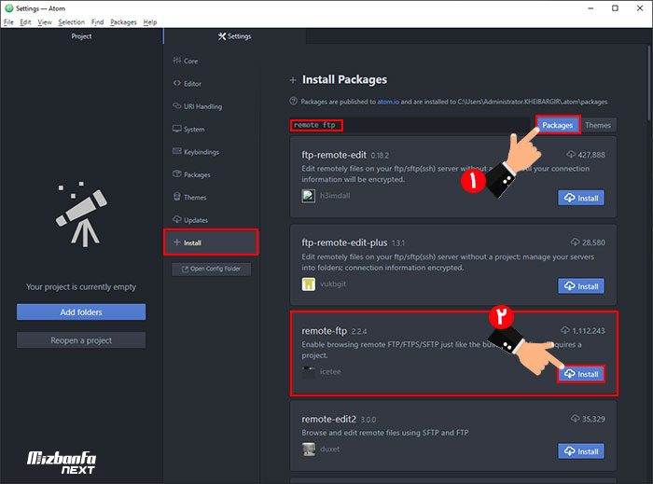Open author duxet's profile name
Image resolution: width=653 pixels, height=484 pixels.
point(329,449)
